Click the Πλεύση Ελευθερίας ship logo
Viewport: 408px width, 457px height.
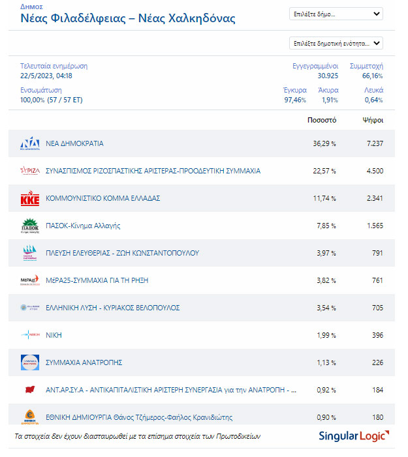point(30,253)
